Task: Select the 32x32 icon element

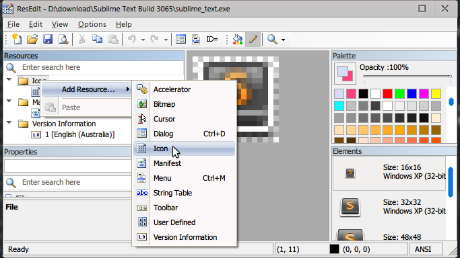Action: (389, 207)
